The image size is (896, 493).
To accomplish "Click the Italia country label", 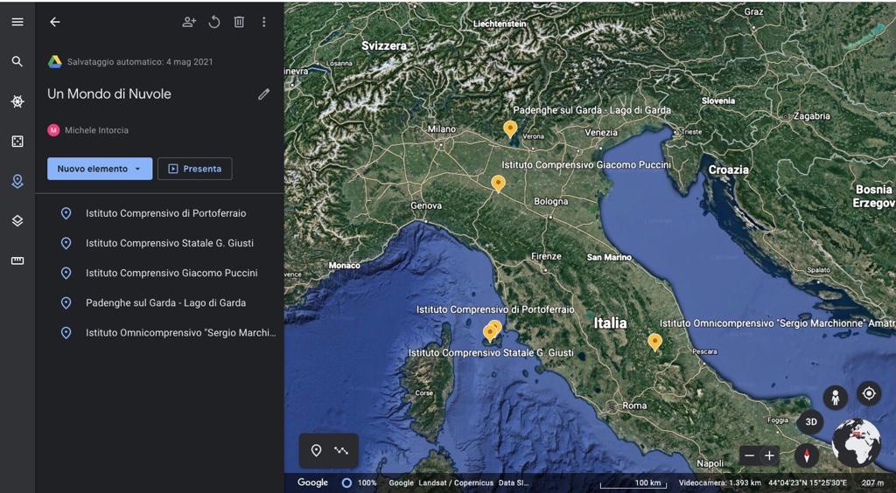I will (x=610, y=323).
